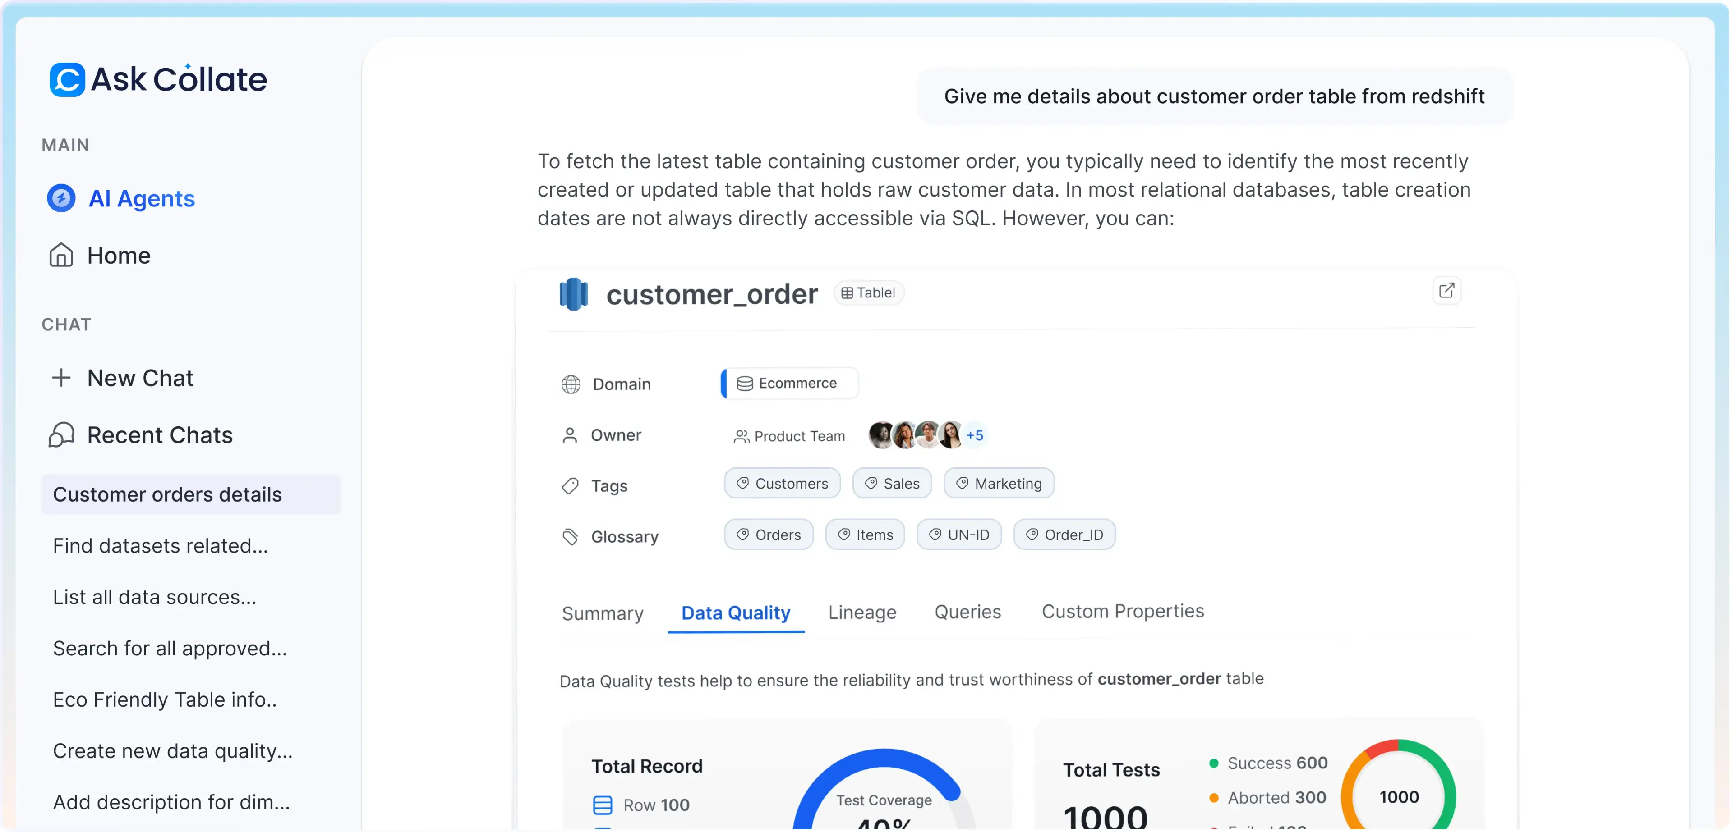Click the Row record table icon
Screen dimensions: 1732x832
tap(603, 805)
